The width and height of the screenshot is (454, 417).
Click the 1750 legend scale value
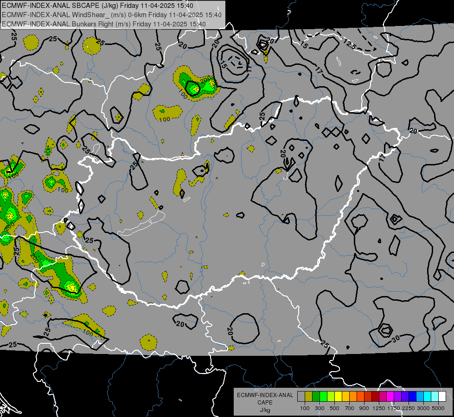(x=394, y=408)
